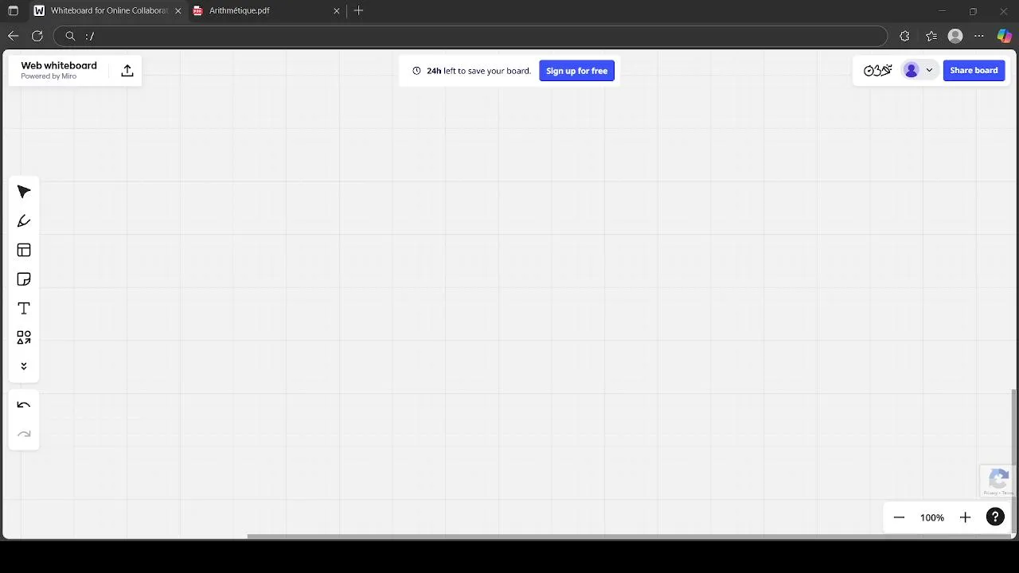The width and height of the screenshot is (1019, 573).
Task: Open the tab actions menu icon
Action: click(13, 11)
